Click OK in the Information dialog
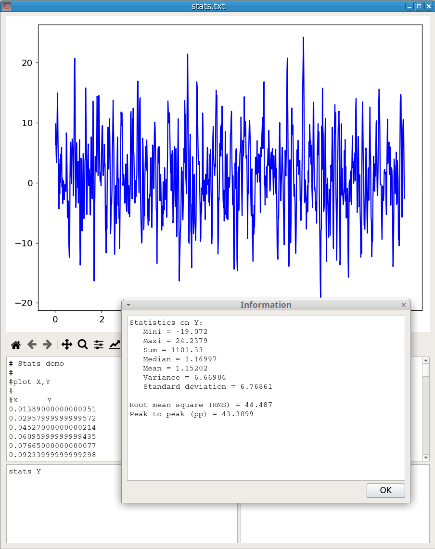435x549 pixels. [x=385, y=490]
